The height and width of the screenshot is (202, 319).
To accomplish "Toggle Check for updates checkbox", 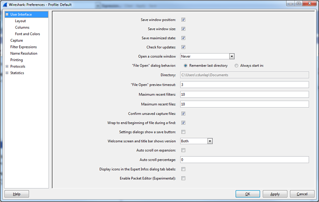I will 183,47.
